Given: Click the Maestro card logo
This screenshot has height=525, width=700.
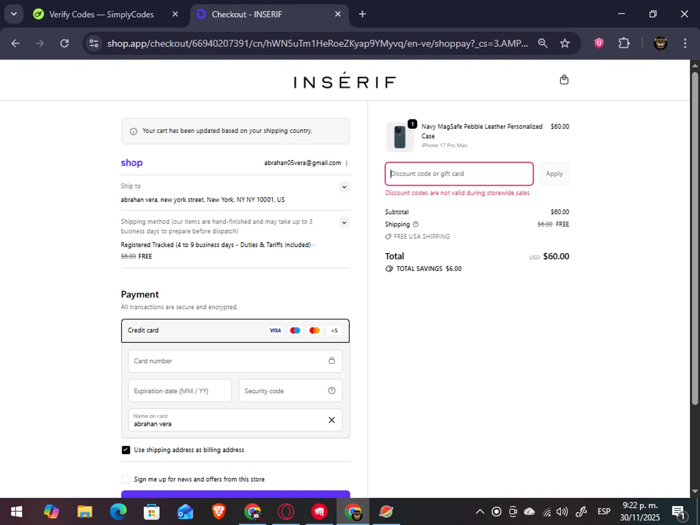Looking at the screenshot, I should coord(295,330).
